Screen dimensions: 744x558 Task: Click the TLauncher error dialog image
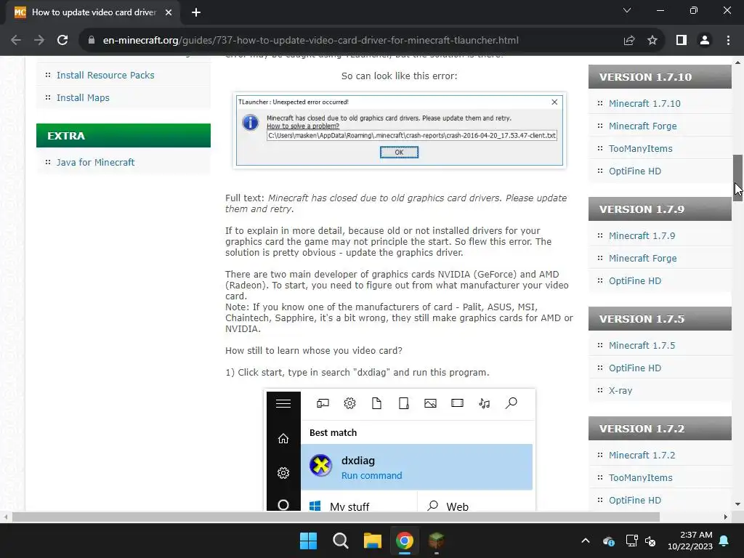pyautogui.click(x=400, y=131)
